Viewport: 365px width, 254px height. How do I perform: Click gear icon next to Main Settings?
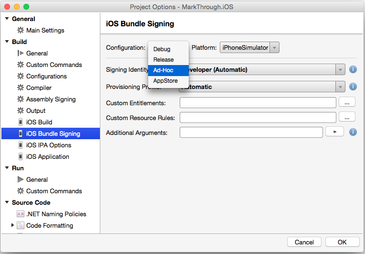pyautogui.click(x=20, y=30)
